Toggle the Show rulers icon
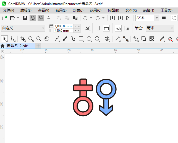 pos(174,18)
